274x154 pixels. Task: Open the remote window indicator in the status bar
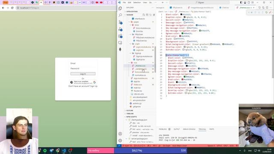click(x=119, y=145)
